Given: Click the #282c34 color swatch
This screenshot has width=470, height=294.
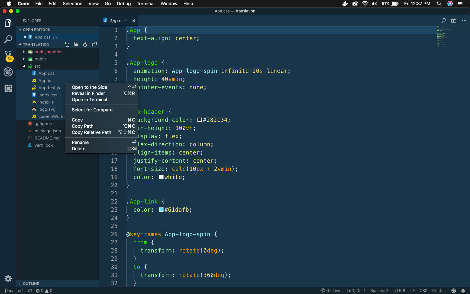Looking at the screenshot, I should pos(199,120).
